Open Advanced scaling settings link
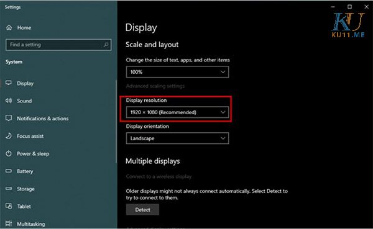Image resolution: width=373 pixels, height=229 pixels. click(155, 86)
